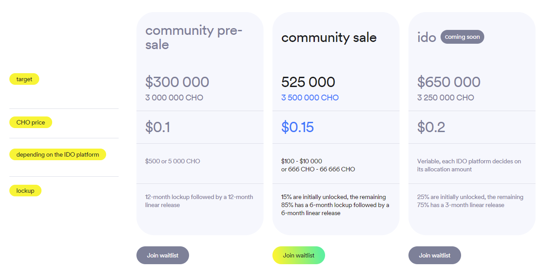Click the $300 000 target amount
This screenshot has height=274, width=540.
point(177,82)
